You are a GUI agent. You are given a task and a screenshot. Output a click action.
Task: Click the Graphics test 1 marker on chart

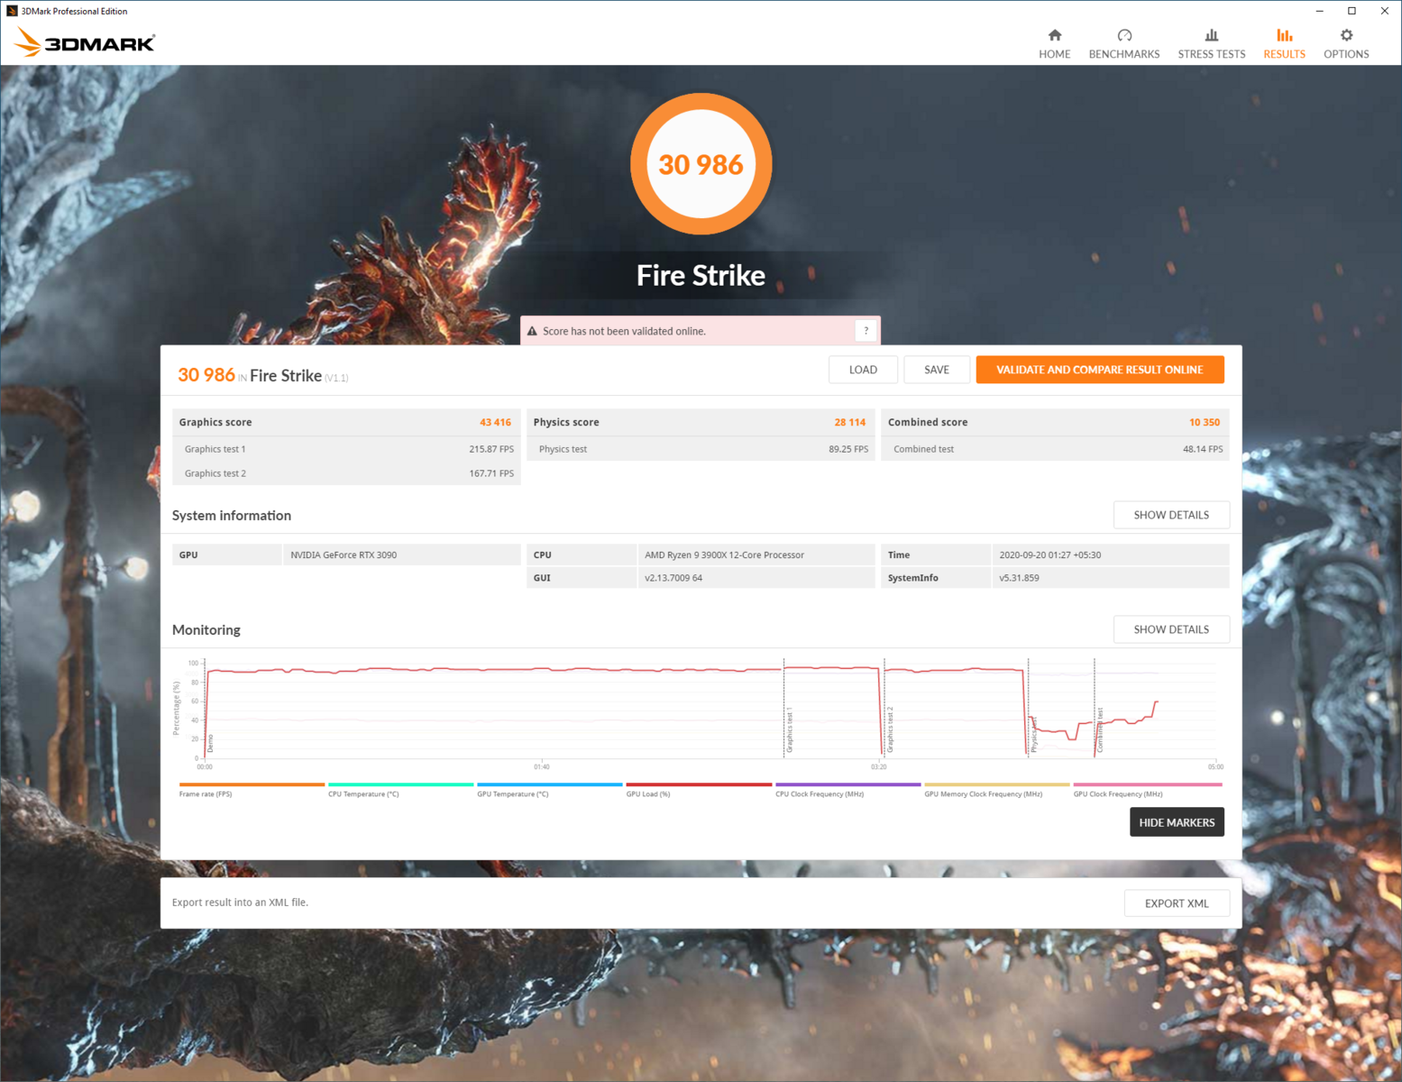pos(790,730)
